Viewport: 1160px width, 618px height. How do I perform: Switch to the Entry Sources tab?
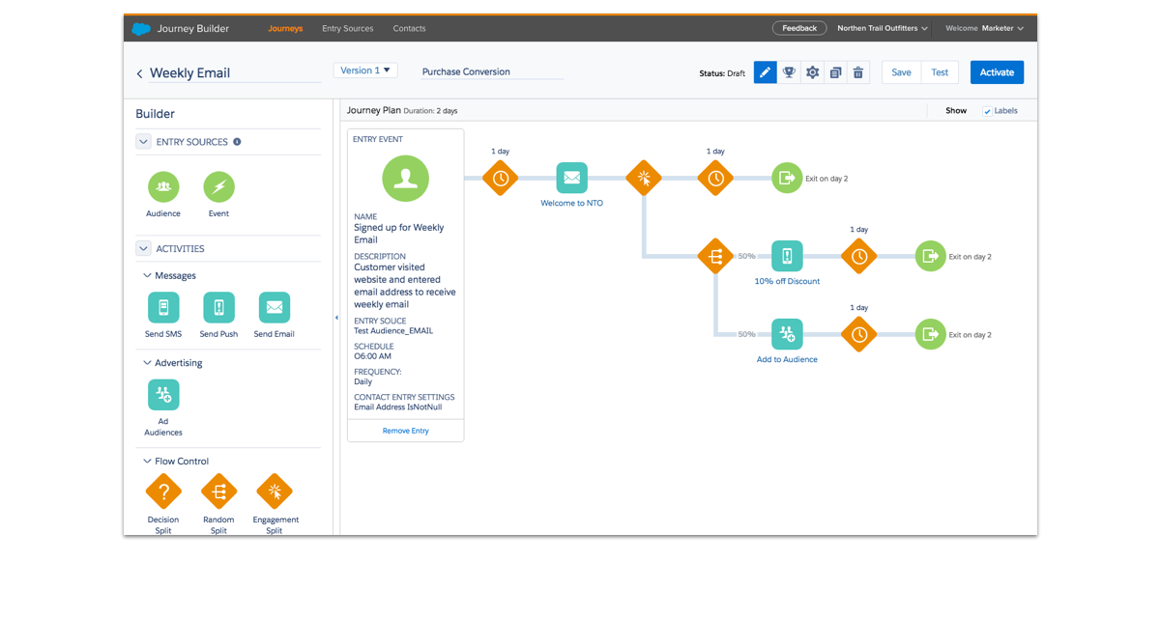[x=347, y=28]
